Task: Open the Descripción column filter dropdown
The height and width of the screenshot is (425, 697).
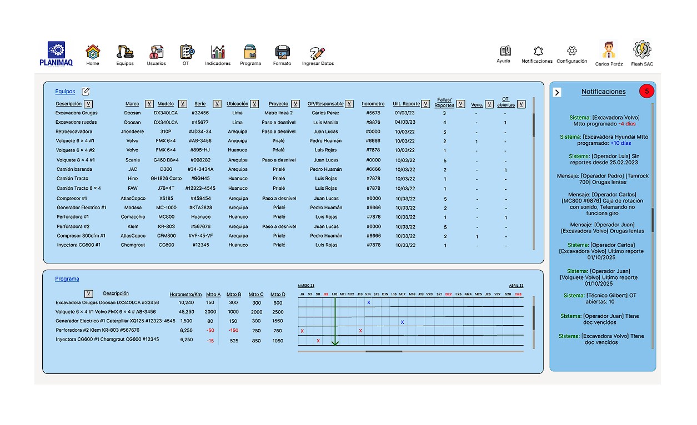Action: pos(89,104)
